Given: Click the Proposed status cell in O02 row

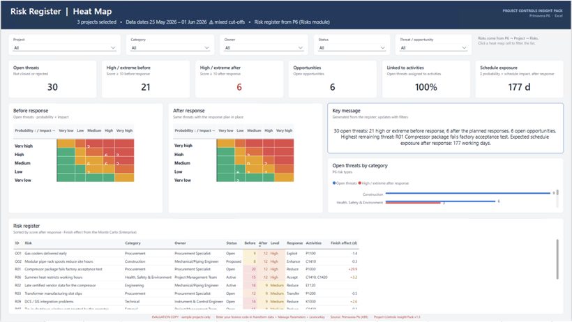Looking at the screenshot, I should [x=234, y=261].
